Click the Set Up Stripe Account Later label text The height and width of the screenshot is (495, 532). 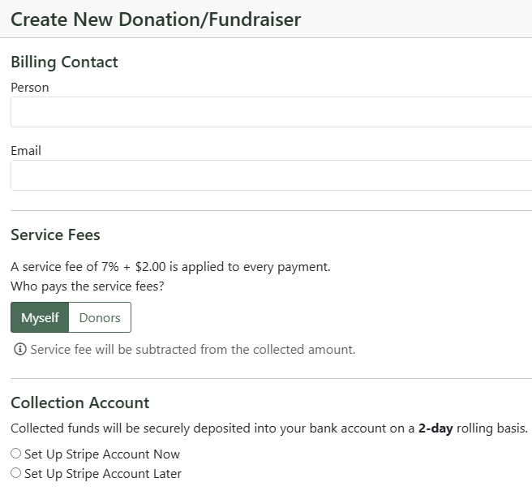(x=103, y=473)
